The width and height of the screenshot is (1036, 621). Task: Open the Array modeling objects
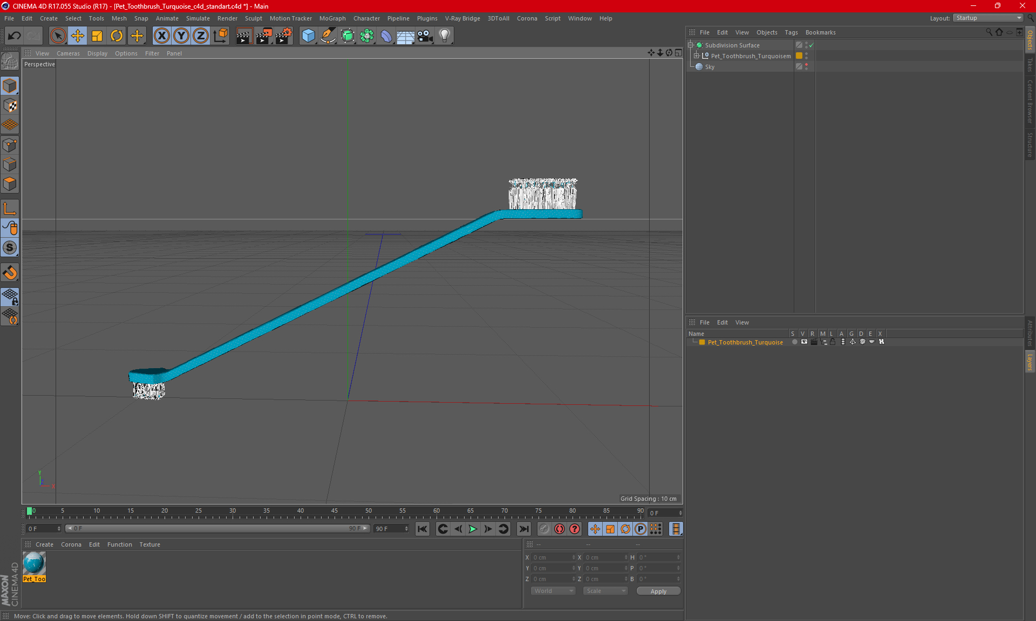click(367, 36)
